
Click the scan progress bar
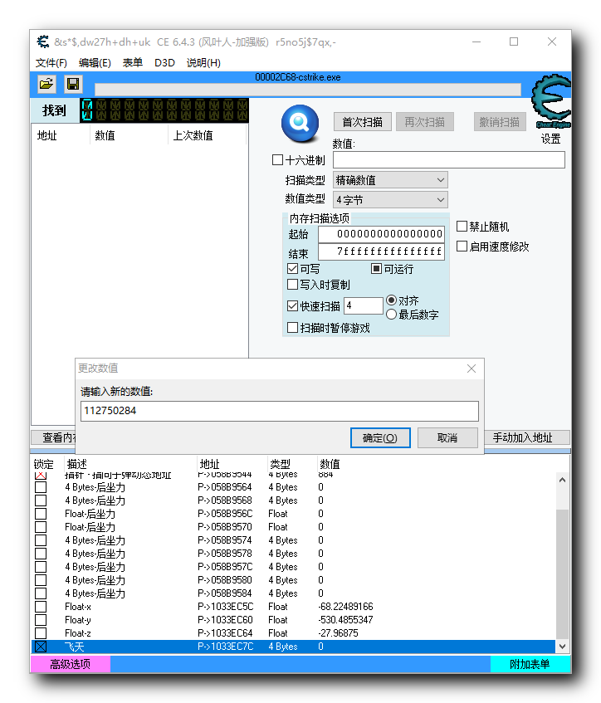point(308,89)
